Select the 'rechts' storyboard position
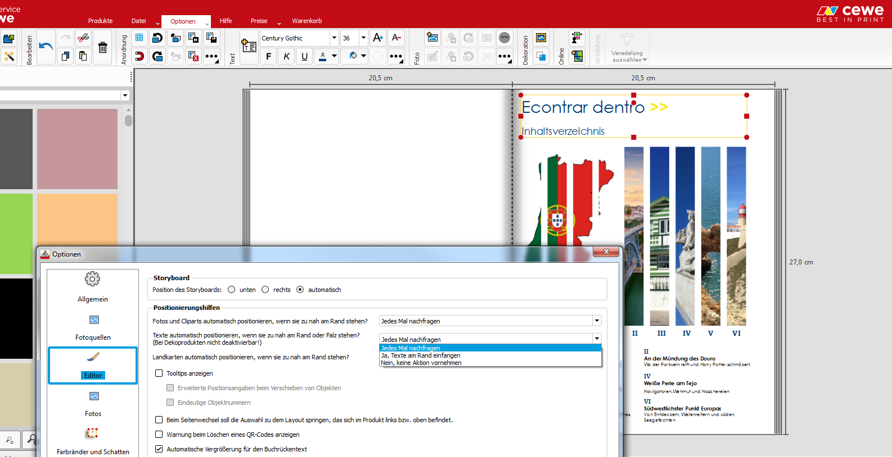 tap(265, 290)
